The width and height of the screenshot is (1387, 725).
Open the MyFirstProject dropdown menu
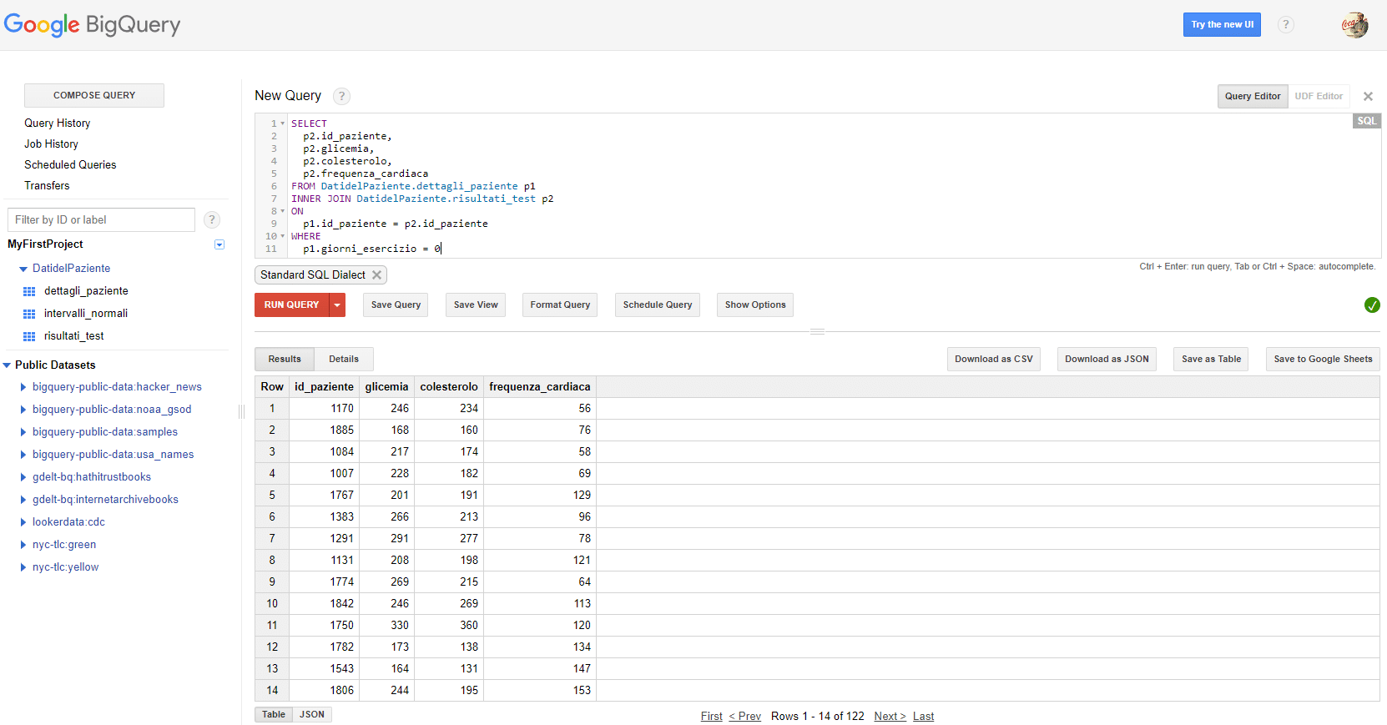point(219,244)
